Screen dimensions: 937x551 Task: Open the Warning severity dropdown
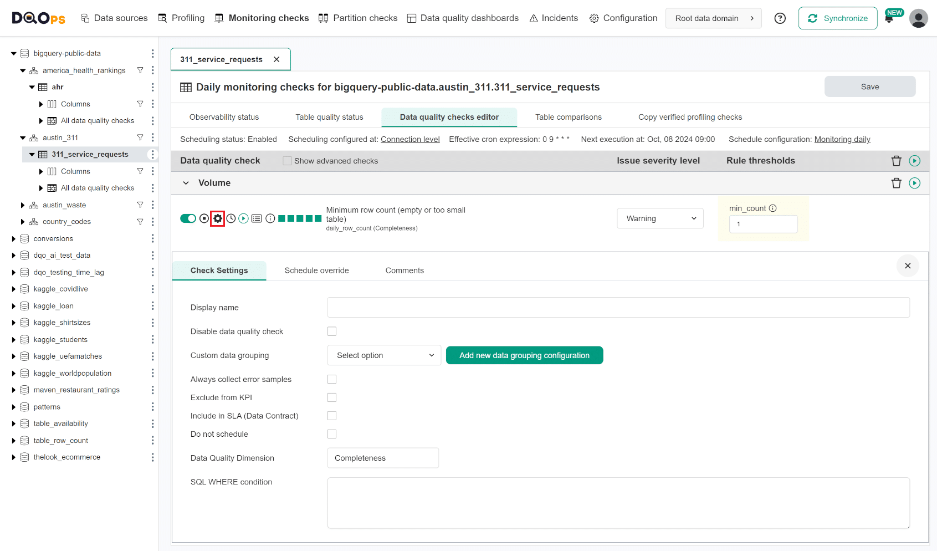660,218
